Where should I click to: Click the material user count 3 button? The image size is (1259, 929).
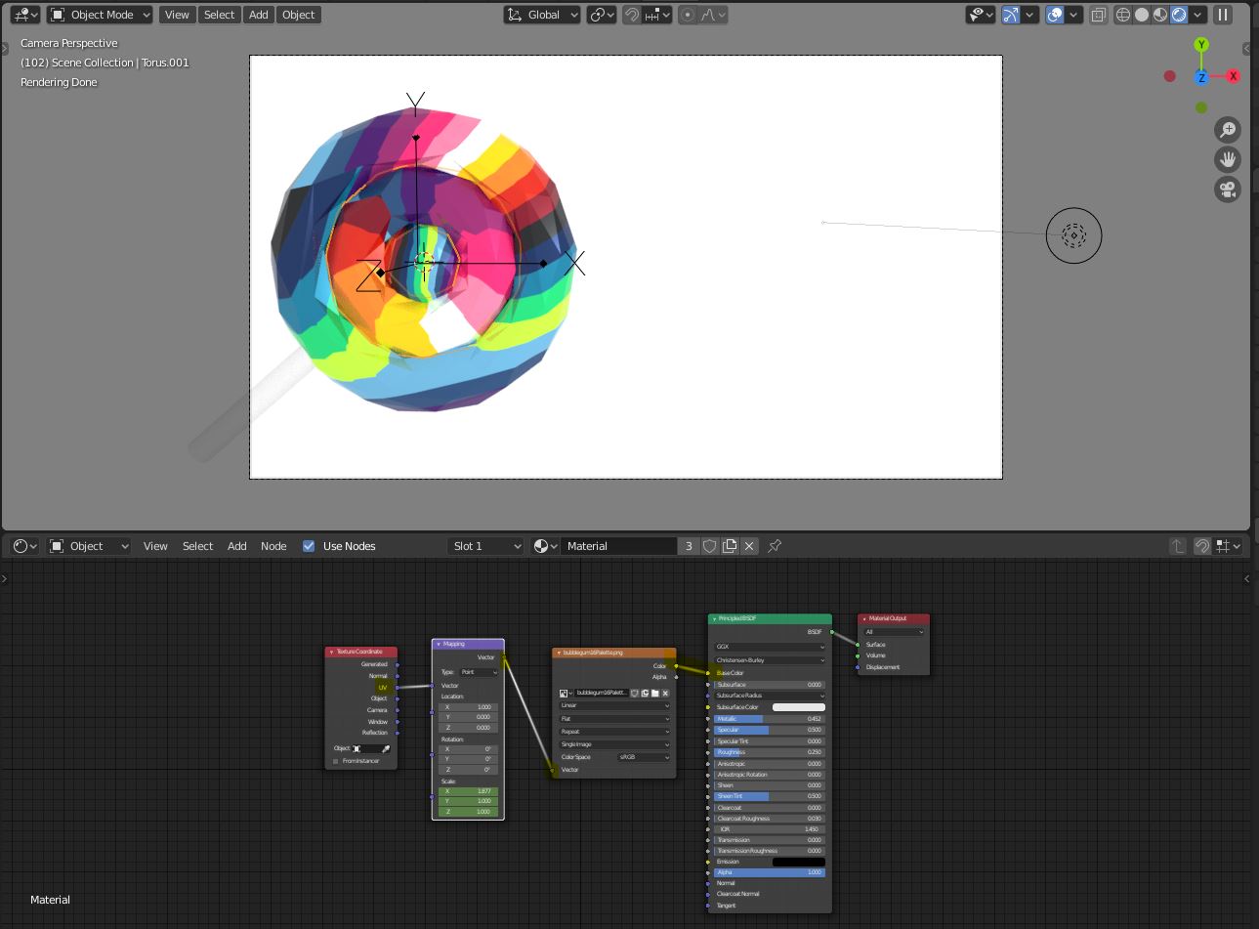[x=689, y=546]
